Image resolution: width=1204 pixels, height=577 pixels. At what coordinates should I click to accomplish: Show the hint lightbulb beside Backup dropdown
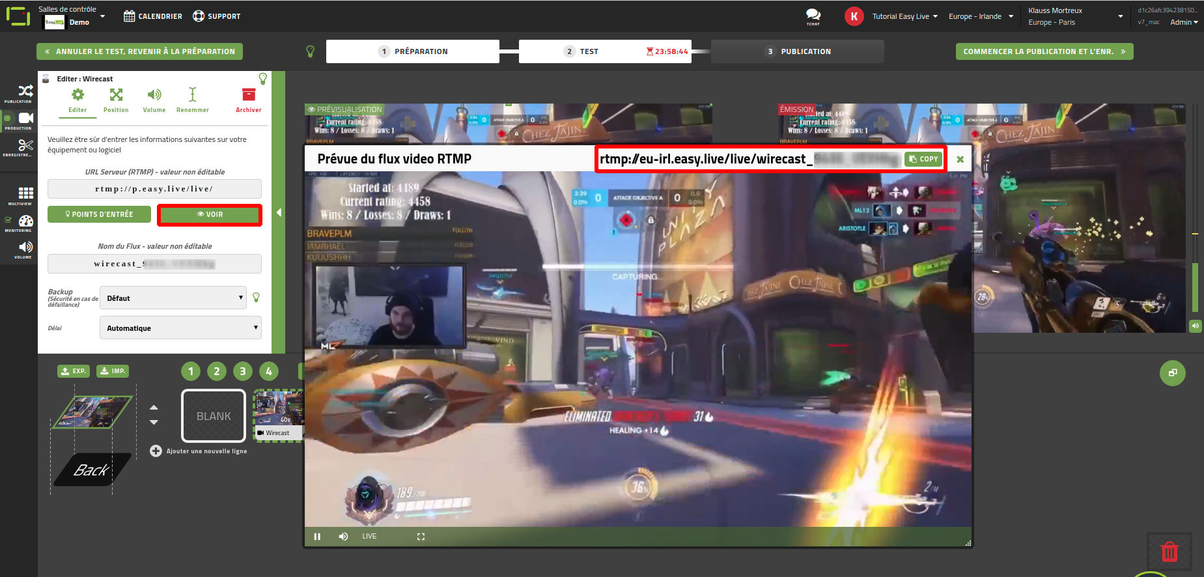click(x=257, y=298)
